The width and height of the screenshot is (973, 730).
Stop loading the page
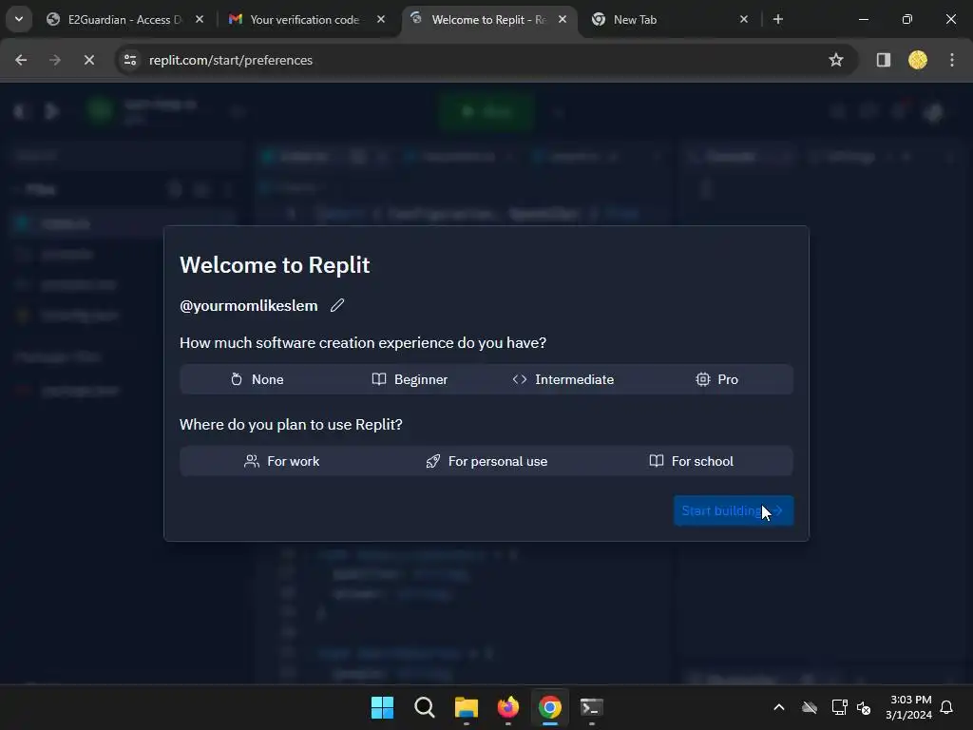[x=88, y=60]
